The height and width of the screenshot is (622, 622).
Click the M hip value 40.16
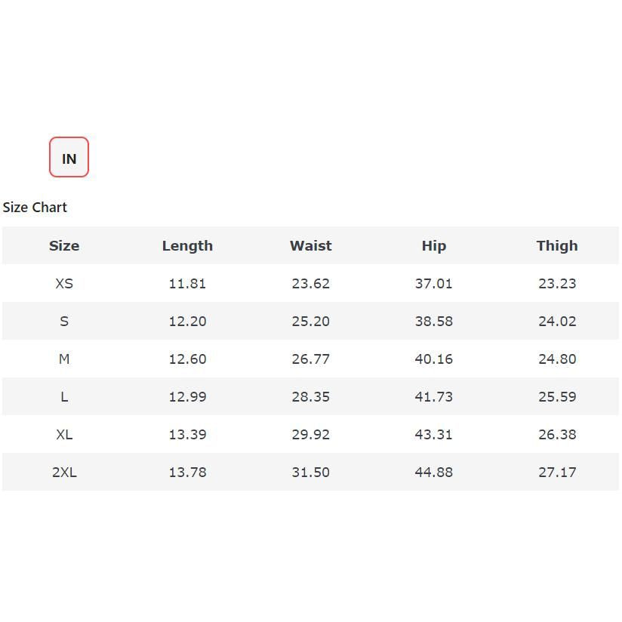[x=433, y=359]
